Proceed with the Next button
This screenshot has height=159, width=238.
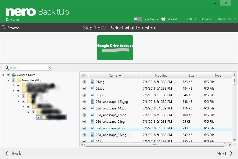coord(225,153)
